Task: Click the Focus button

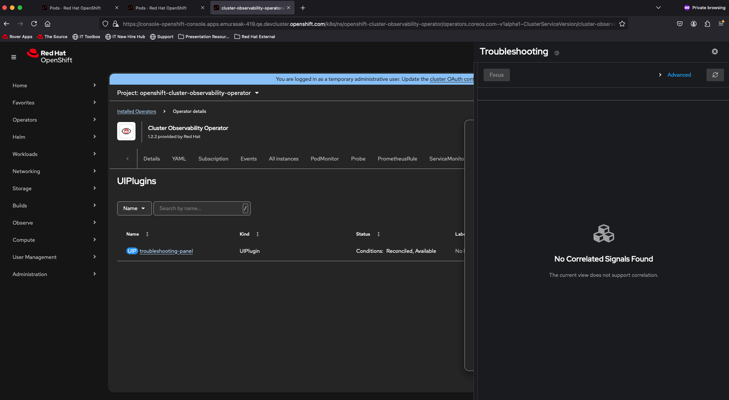Action: pos(497,75)
